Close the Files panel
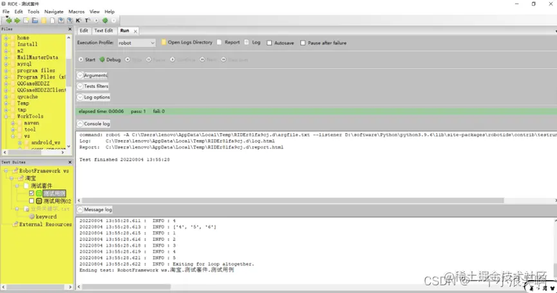The height and width of the screenshot is (293, 557). tap(70, 29)
